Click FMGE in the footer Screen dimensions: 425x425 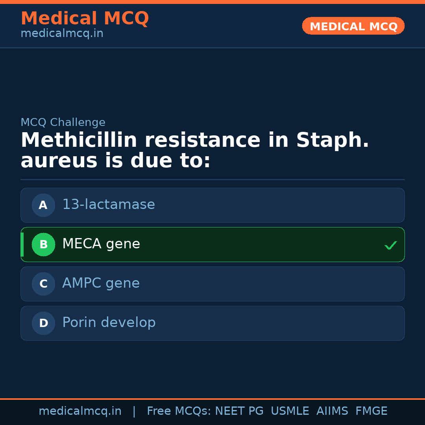[371, 411]
